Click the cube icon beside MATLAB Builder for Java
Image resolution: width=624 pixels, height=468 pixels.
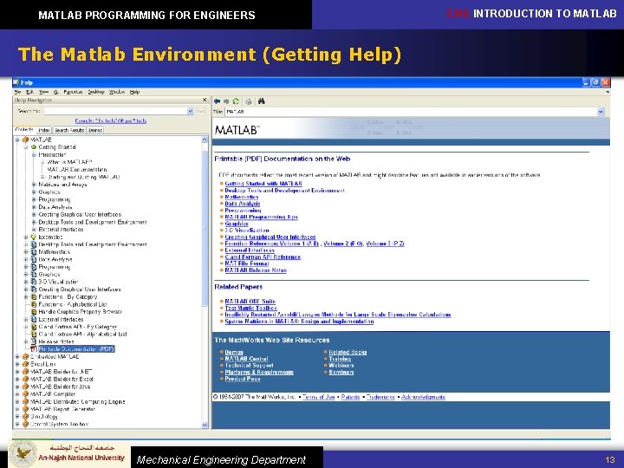[26, 387]
